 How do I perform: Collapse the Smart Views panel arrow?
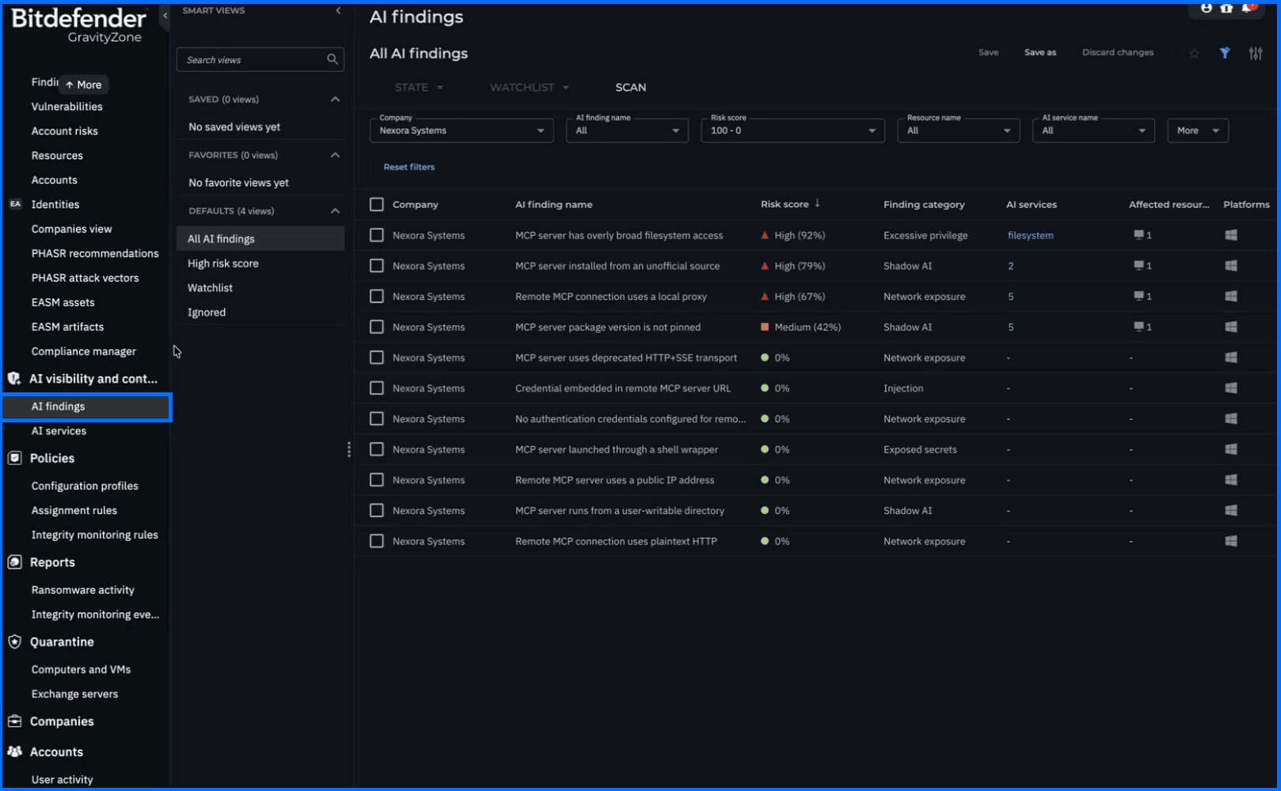(x=338, y=11)
